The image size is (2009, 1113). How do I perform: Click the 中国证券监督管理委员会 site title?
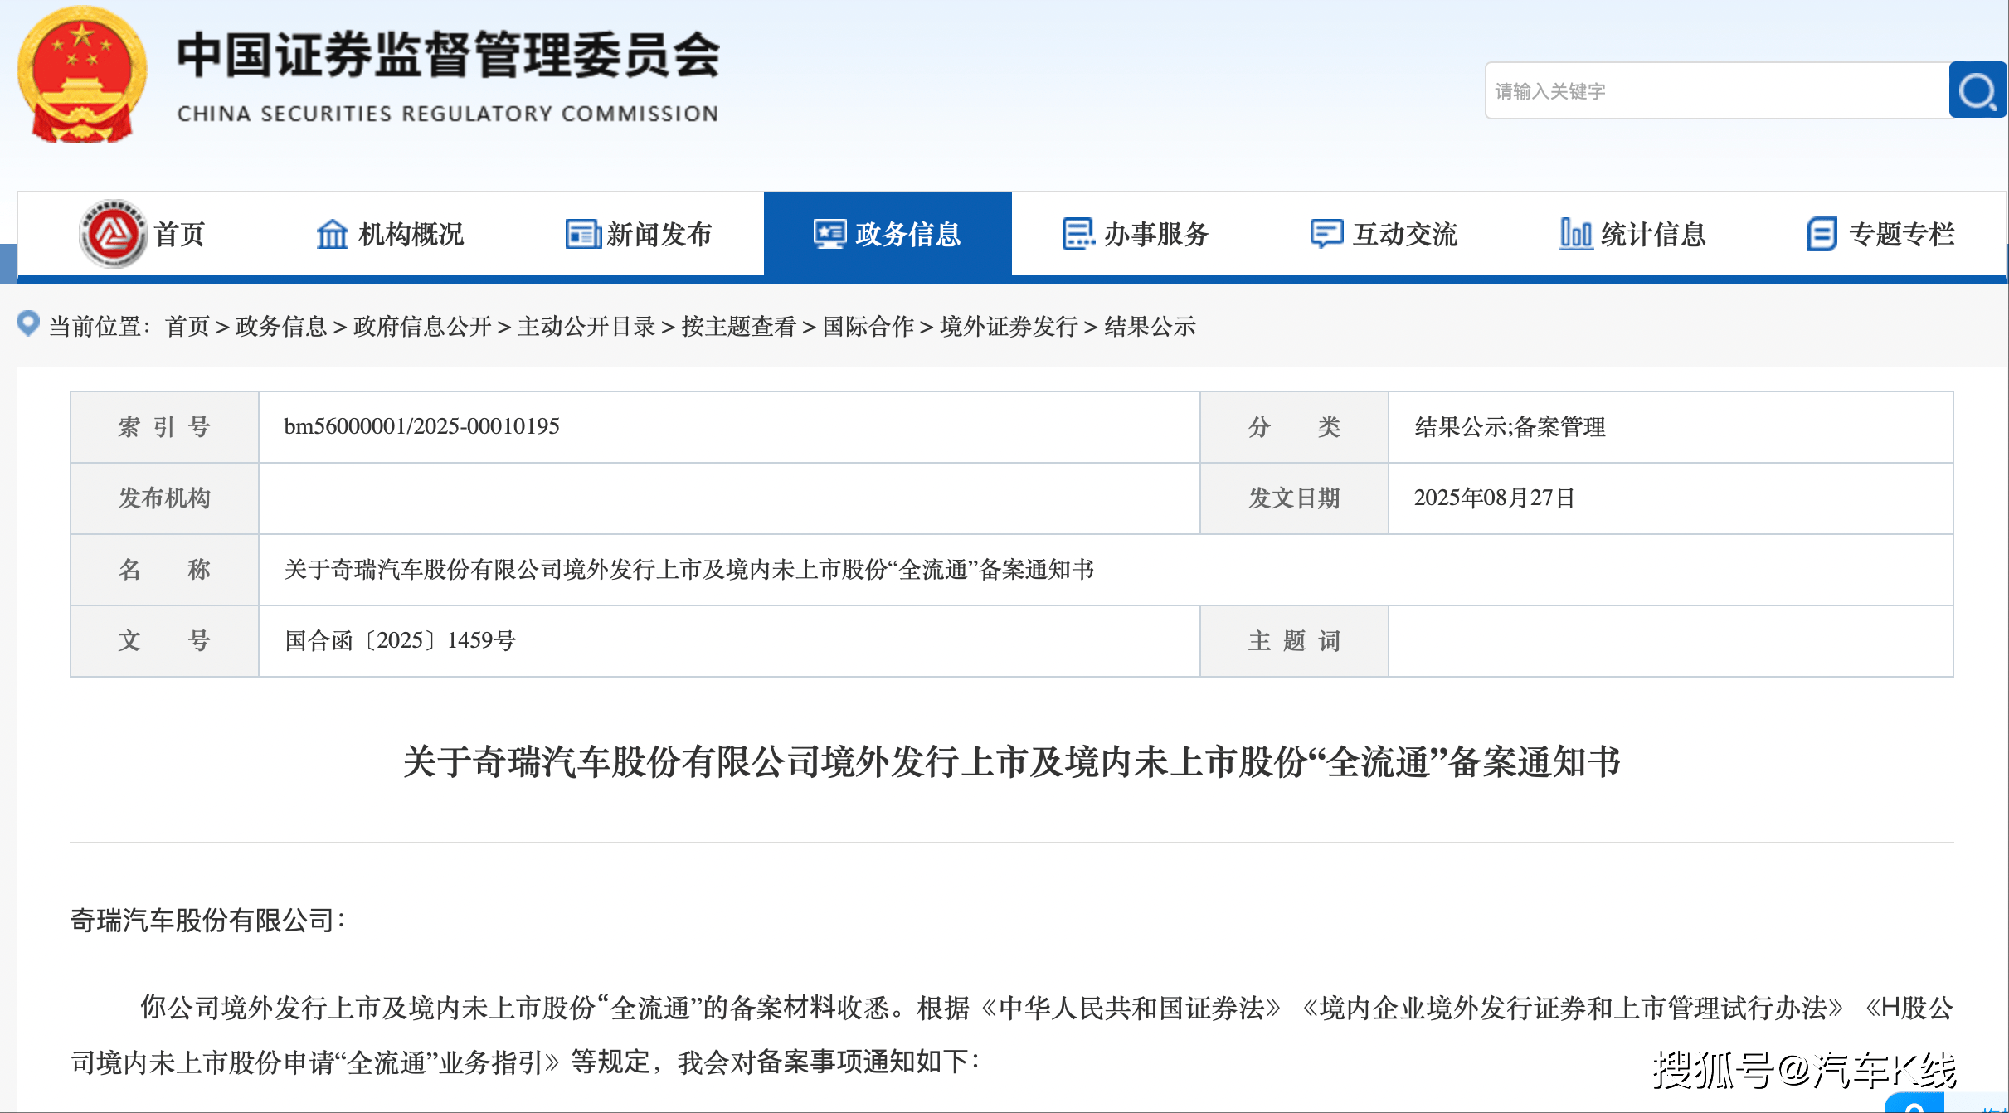[x=448, y=55]
